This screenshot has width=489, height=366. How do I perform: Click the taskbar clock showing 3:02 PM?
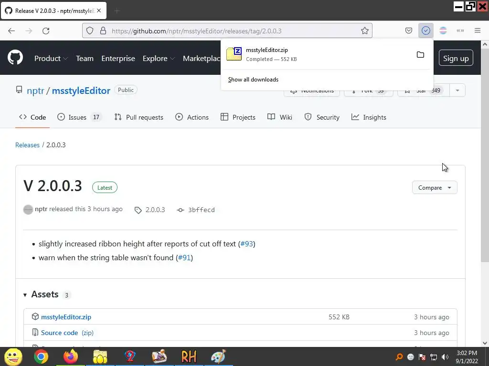click(467, 357)
